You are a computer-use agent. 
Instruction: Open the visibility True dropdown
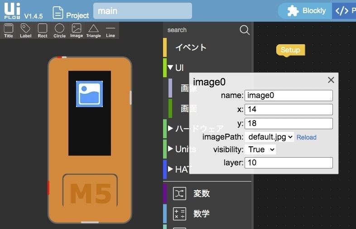pos(261,150)
